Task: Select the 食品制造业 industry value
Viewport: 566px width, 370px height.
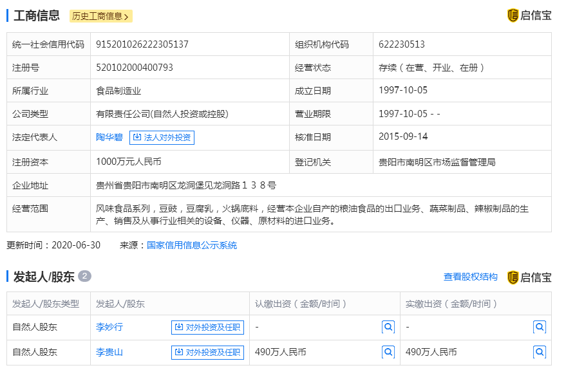Action: point(118,91)
